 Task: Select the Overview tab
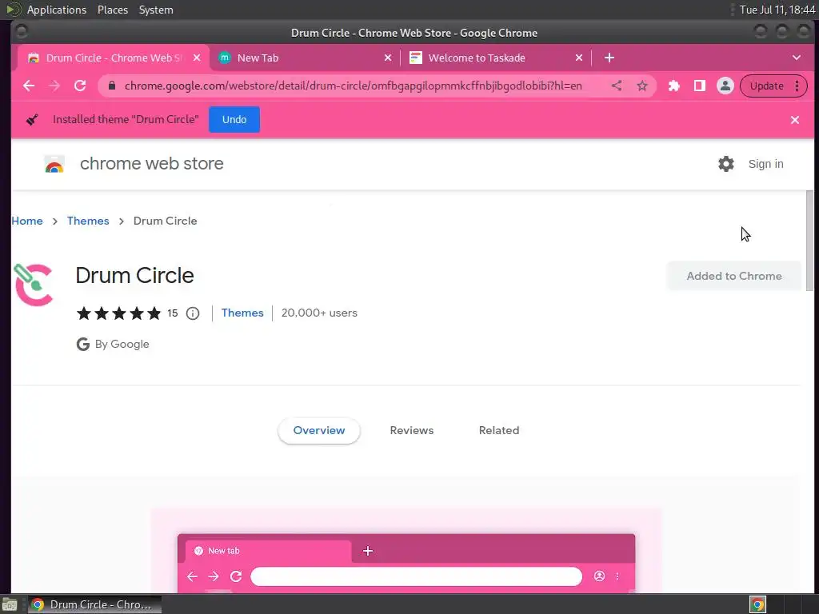(319, 431)
